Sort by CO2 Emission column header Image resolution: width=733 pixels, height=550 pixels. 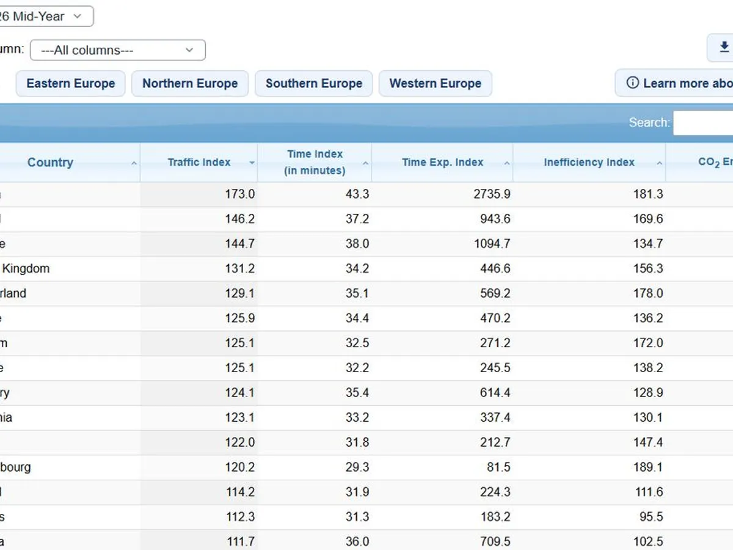point(700,163)
